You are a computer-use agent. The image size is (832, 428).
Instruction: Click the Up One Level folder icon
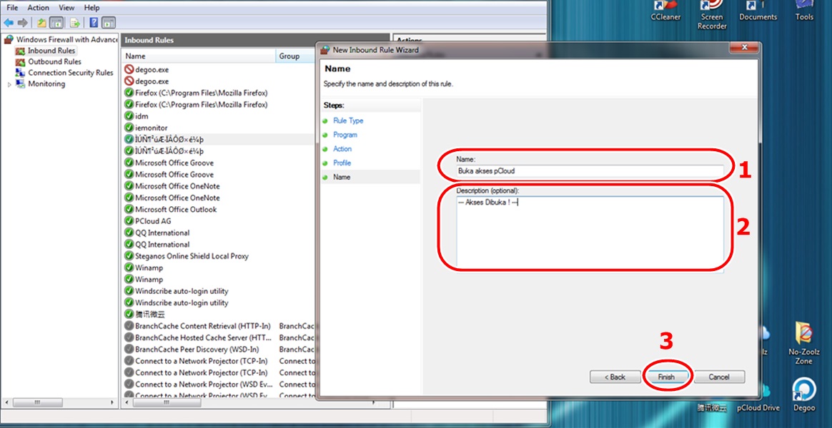point(41,23)
